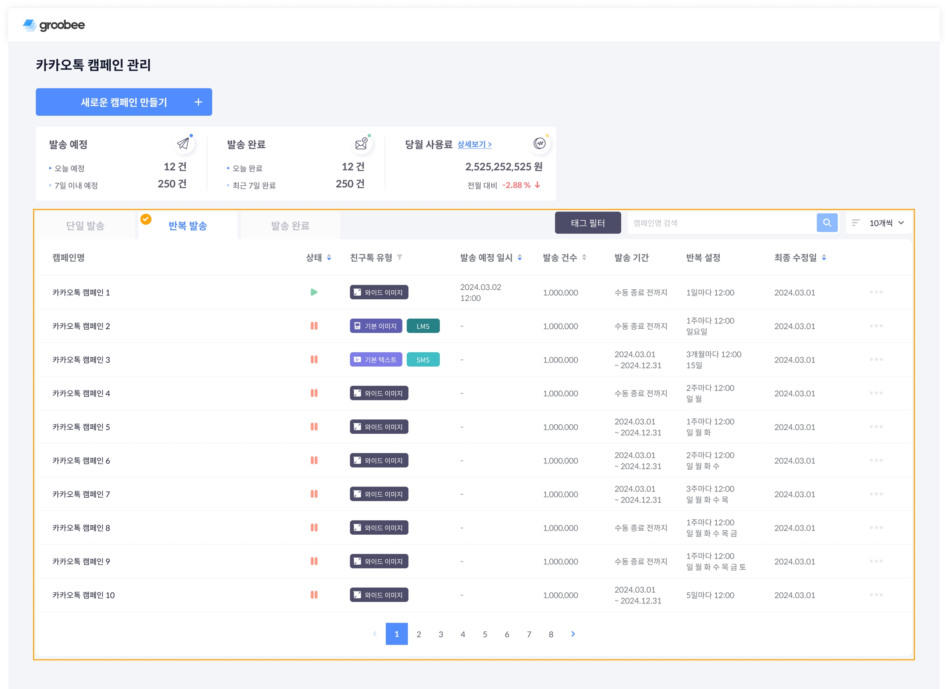
Task: Click 새로운 캠페인 만들기 button
Action: coord(124,102)
